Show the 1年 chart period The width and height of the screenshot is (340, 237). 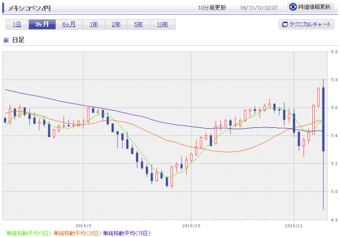93,25
